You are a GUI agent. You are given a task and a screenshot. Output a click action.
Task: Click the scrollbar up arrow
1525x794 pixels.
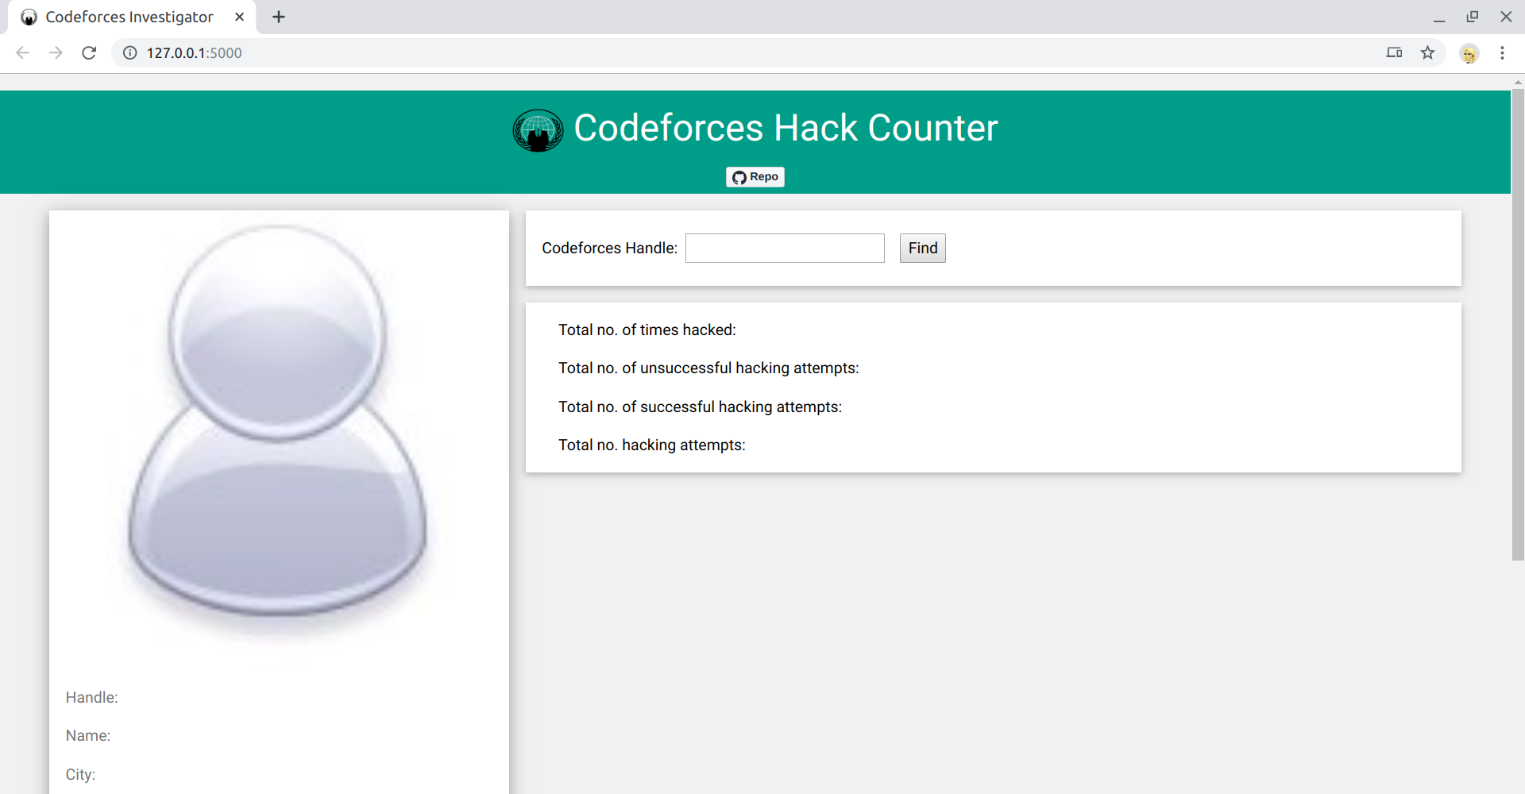click(1518, 82)
